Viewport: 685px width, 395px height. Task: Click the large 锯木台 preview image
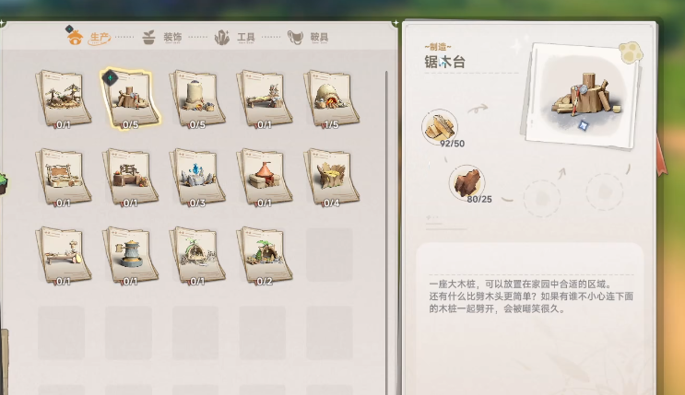coord(583,96)
